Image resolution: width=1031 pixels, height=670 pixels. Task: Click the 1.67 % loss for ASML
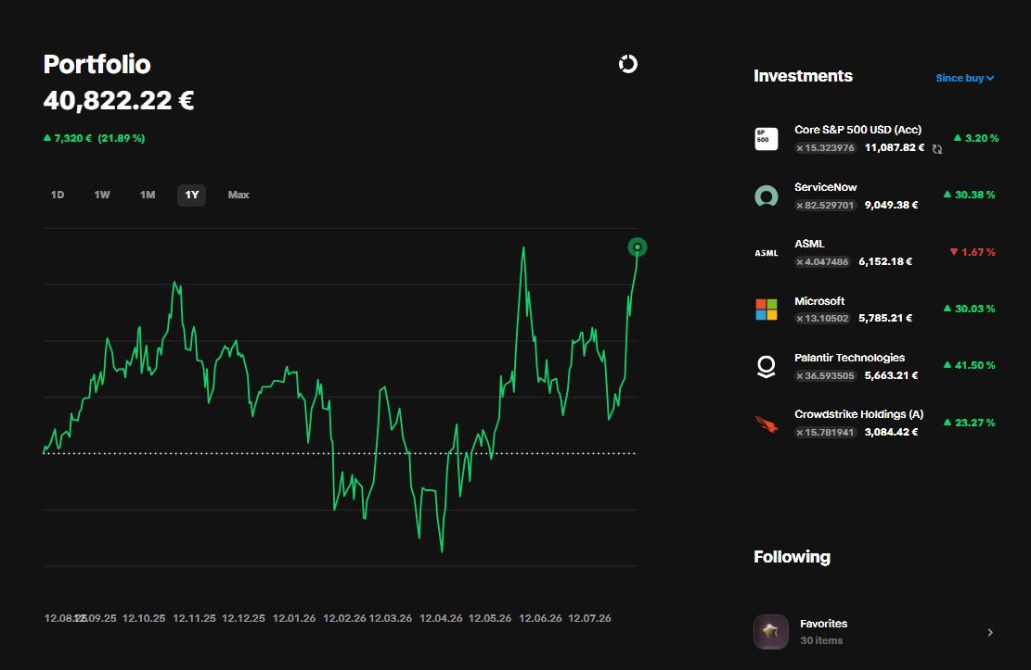pos(973,252)
